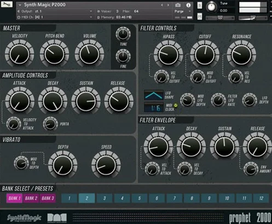The image size is (272, 224).
Task: Click the Mod To Cutoff knob
Action: [x=198, y=77]
